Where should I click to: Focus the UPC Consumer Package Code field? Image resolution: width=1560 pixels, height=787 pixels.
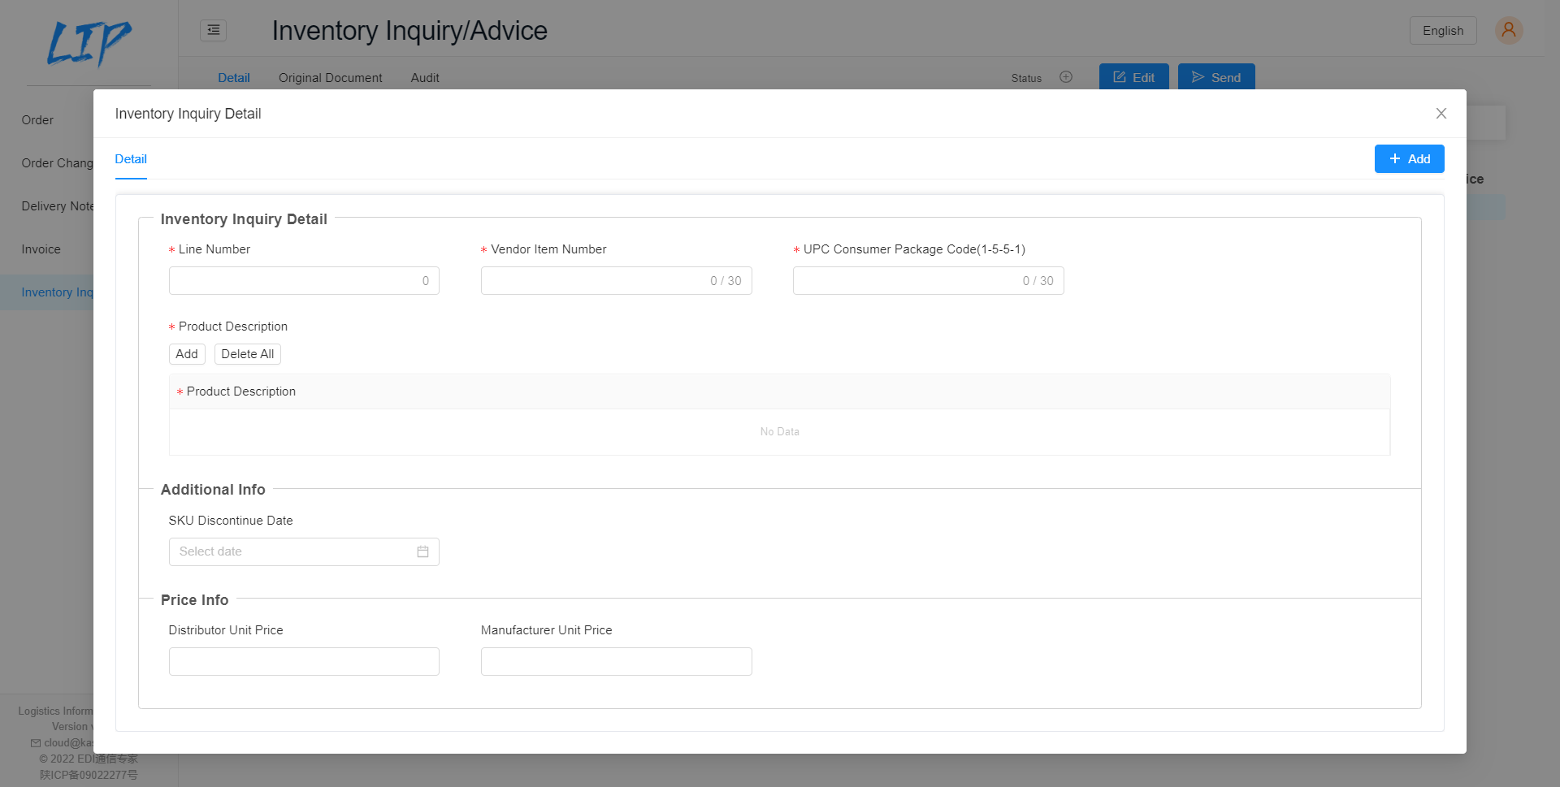tap(928, 281)
